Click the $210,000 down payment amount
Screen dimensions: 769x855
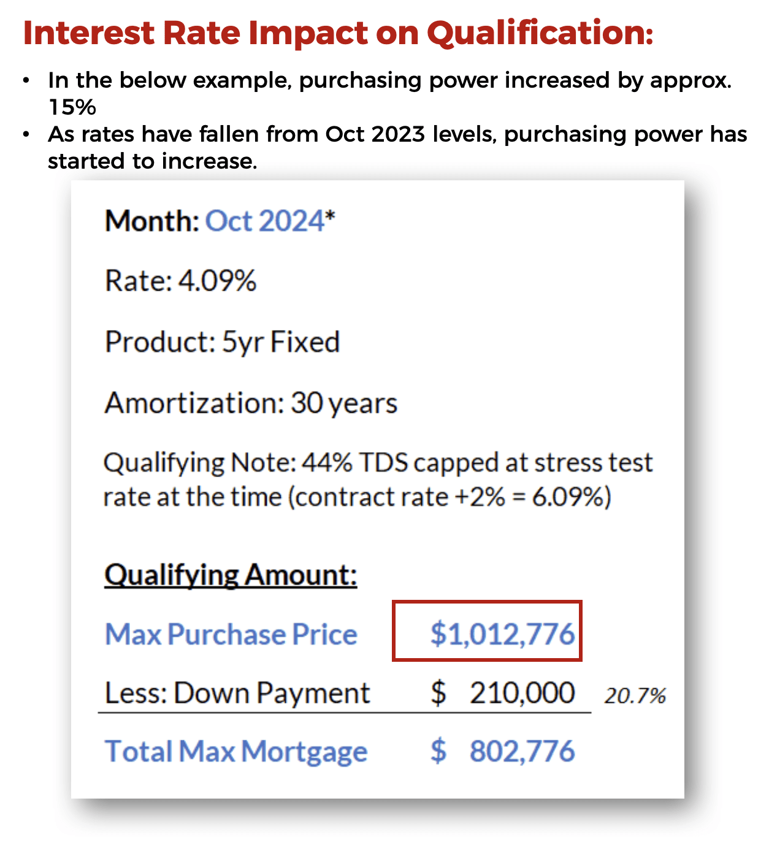(503, 693)
